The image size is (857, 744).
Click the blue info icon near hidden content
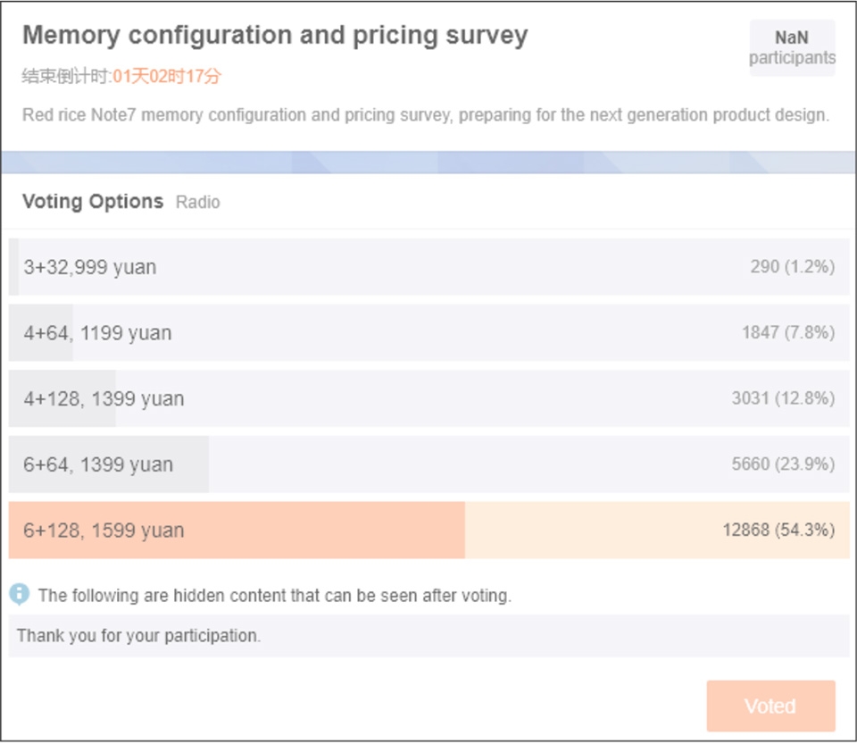coord(19,594)
